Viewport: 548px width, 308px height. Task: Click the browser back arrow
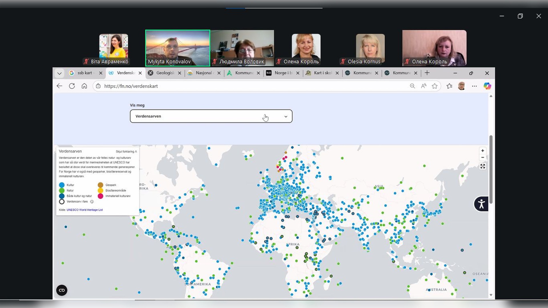point(59,86)
